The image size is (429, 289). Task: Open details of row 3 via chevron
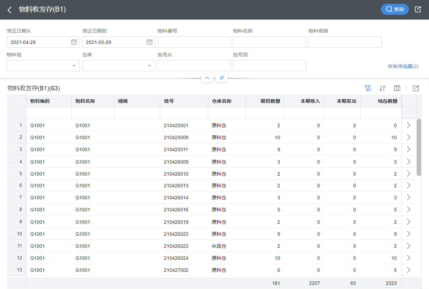coord(408,149)
